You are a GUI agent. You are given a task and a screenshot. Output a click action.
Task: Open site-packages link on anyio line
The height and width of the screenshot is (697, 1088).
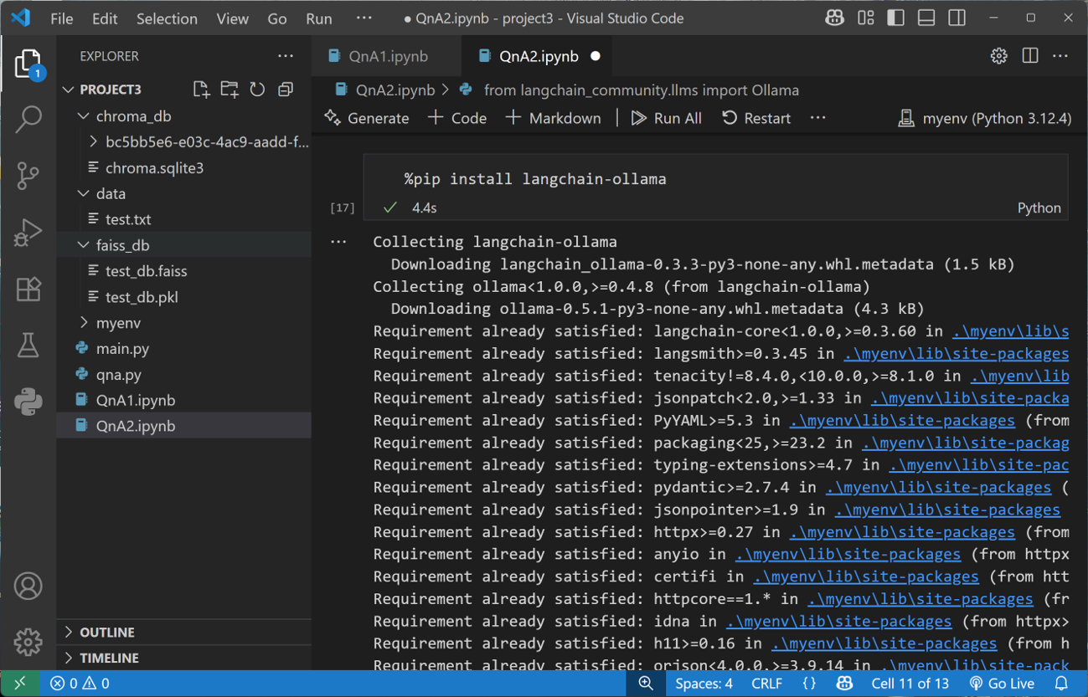click(x=848, y=554)
